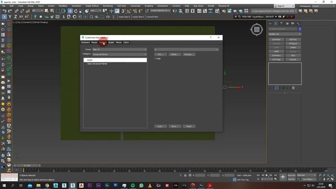Open the Customize menu
Screen dimensions: 336x189
pos(135,6)
